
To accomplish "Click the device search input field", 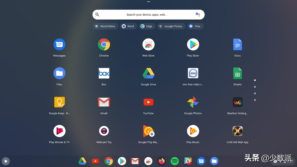I will point(148,15).
